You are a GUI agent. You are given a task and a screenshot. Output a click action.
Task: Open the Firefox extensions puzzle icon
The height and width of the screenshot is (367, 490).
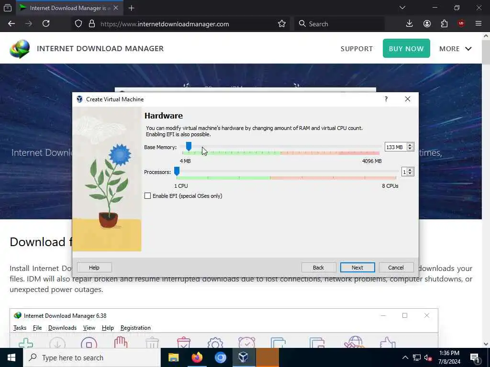click(444, 24)
